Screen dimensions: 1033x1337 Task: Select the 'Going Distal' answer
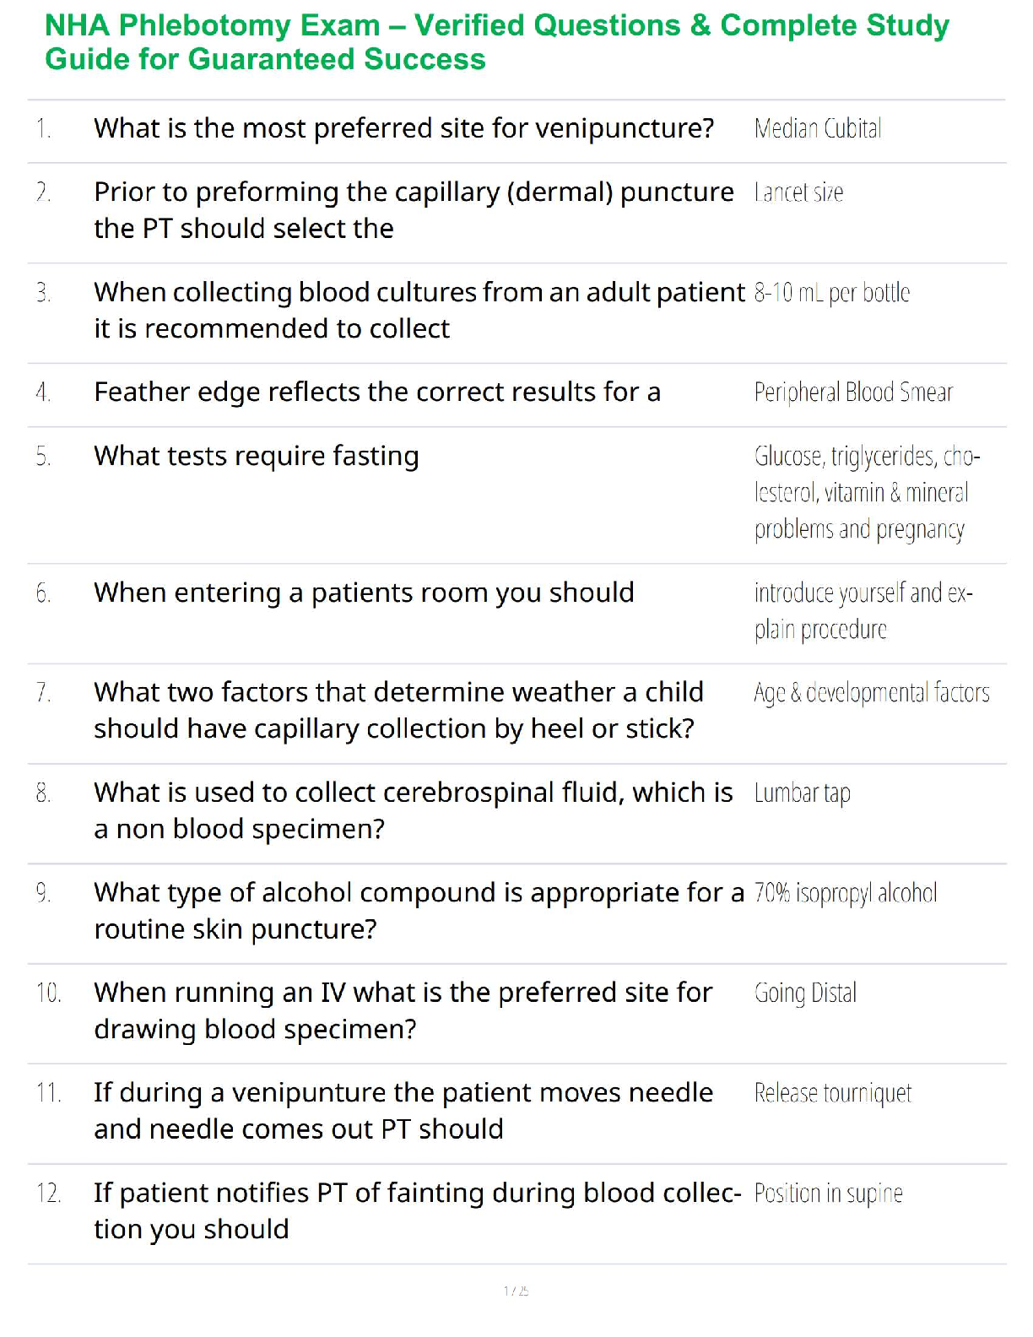tap(805, 993)
